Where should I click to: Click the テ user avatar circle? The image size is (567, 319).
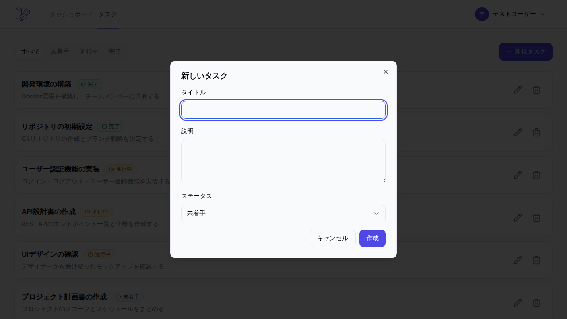click(482, 14)
